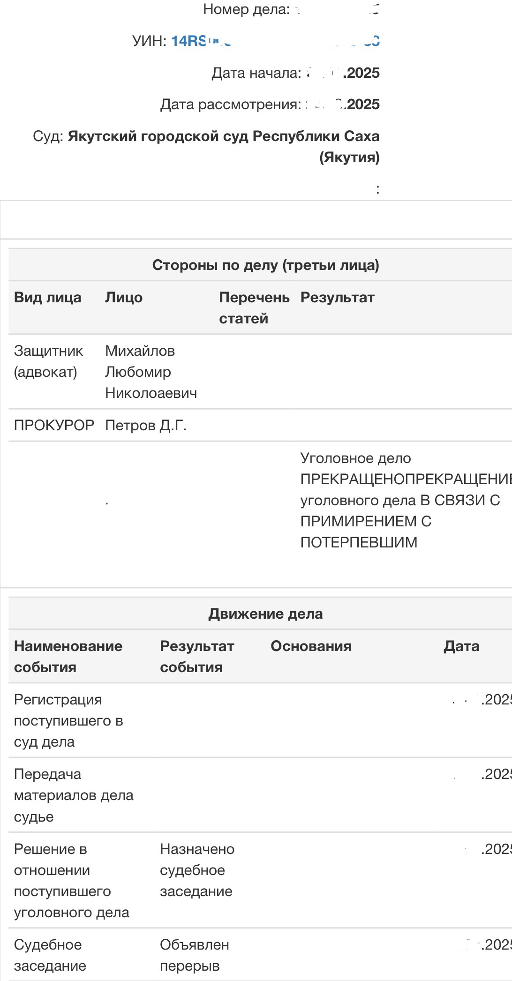Select the Защитник (адвокат) cell
Image resolution: width=512 pixels, height=981 pixels.
coord(48,361)
